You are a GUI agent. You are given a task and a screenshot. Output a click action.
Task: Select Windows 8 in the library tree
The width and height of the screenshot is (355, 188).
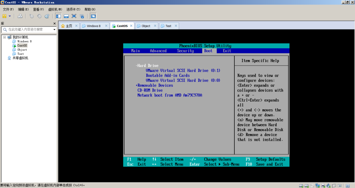tap(25, 41)
